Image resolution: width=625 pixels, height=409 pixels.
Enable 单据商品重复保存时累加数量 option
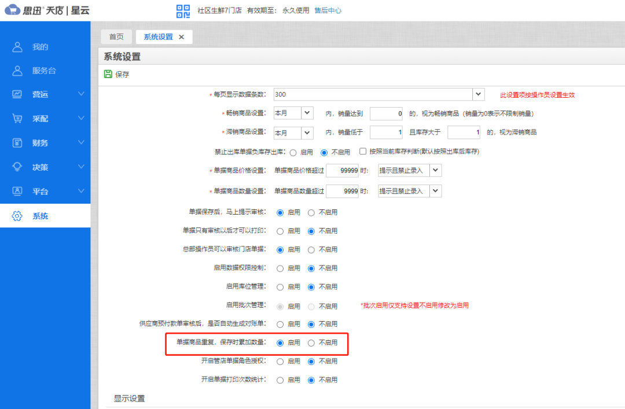pyautogui.click(x=281, y=342)
